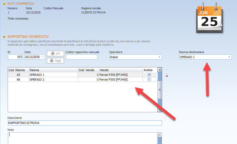Image resolution: width=237 pixels, height=144 pixels.
Task: Click the CLIENTE DI PROVA company name
Action: point(93,12)
